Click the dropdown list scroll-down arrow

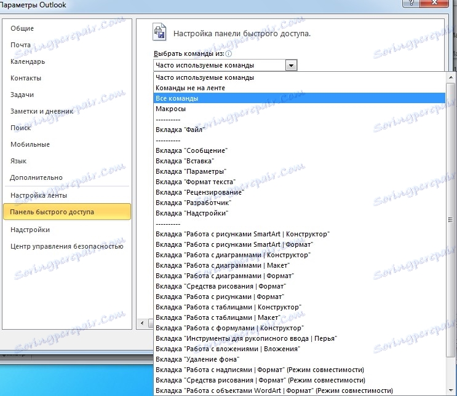tap(451, 390)
